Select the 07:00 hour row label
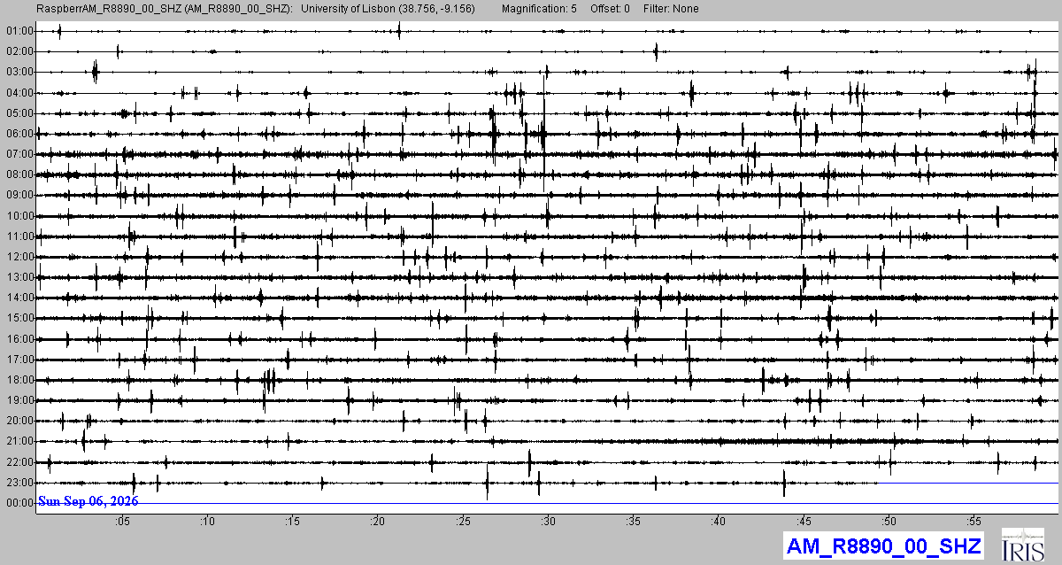Screen dimensions: 1062x565 click(19, 154)
